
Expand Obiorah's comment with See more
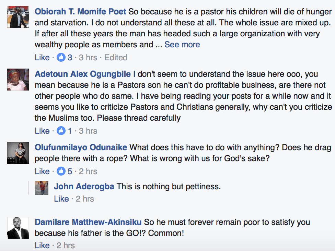182,45
